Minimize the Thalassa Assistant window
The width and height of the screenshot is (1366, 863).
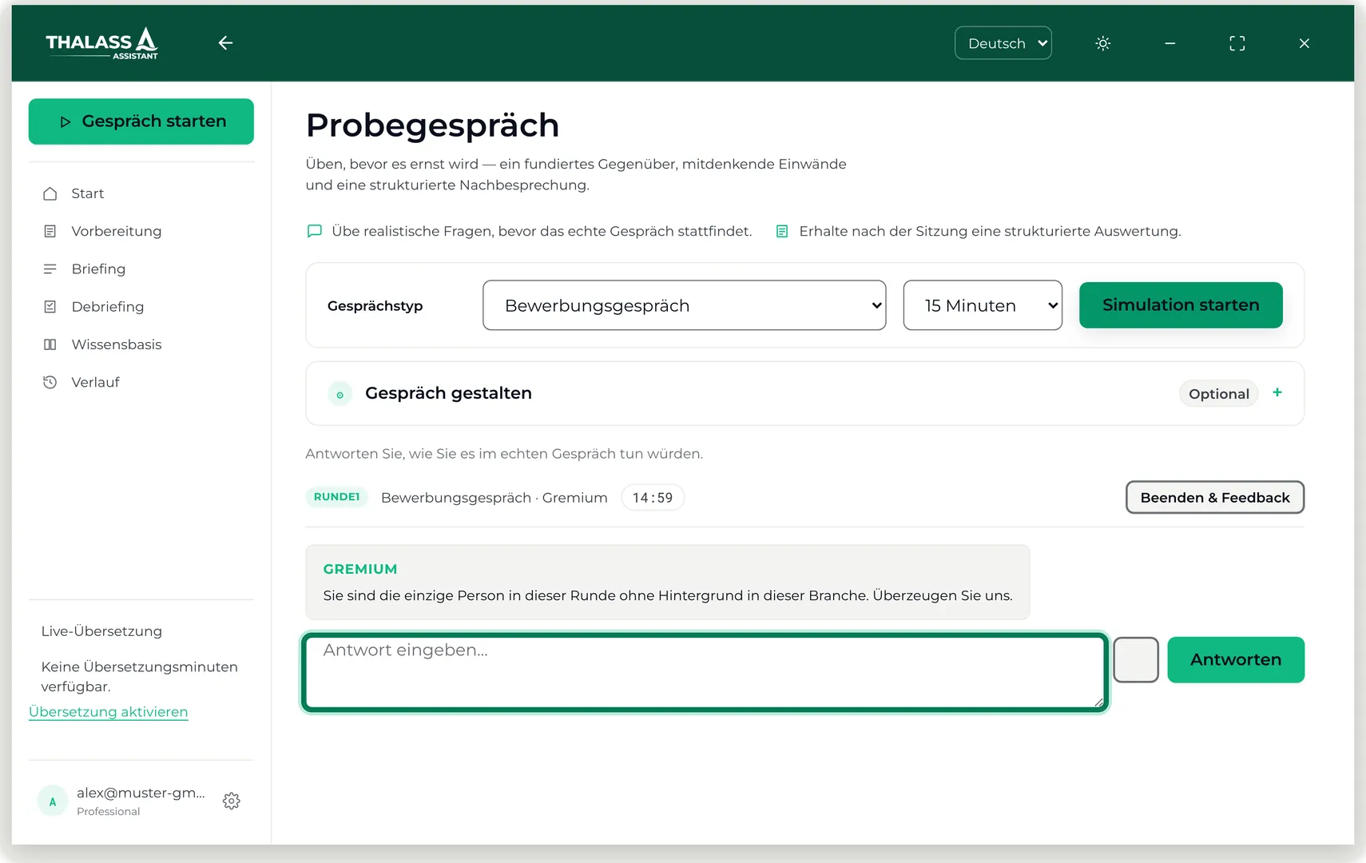tap(1169, 43)
